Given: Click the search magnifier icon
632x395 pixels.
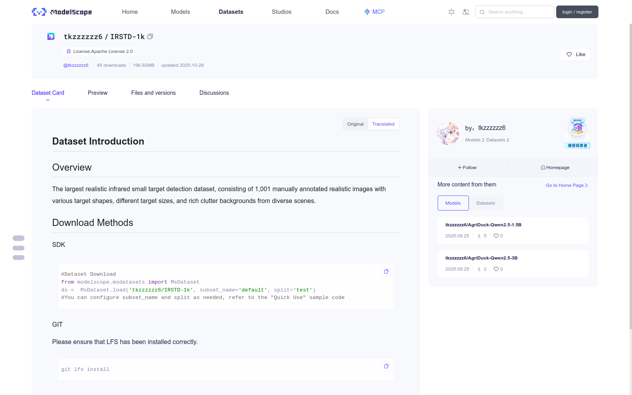Looking at the screenshot, I should pyautogui.click(x=482, y=12).
